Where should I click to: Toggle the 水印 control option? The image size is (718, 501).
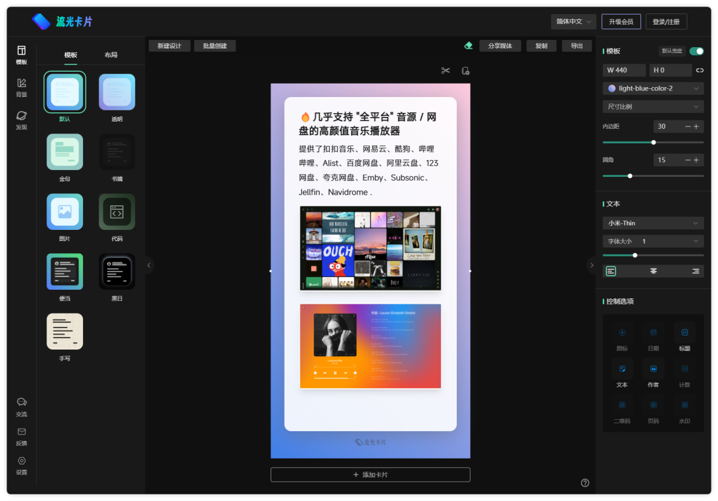click(x=684, y=408)
